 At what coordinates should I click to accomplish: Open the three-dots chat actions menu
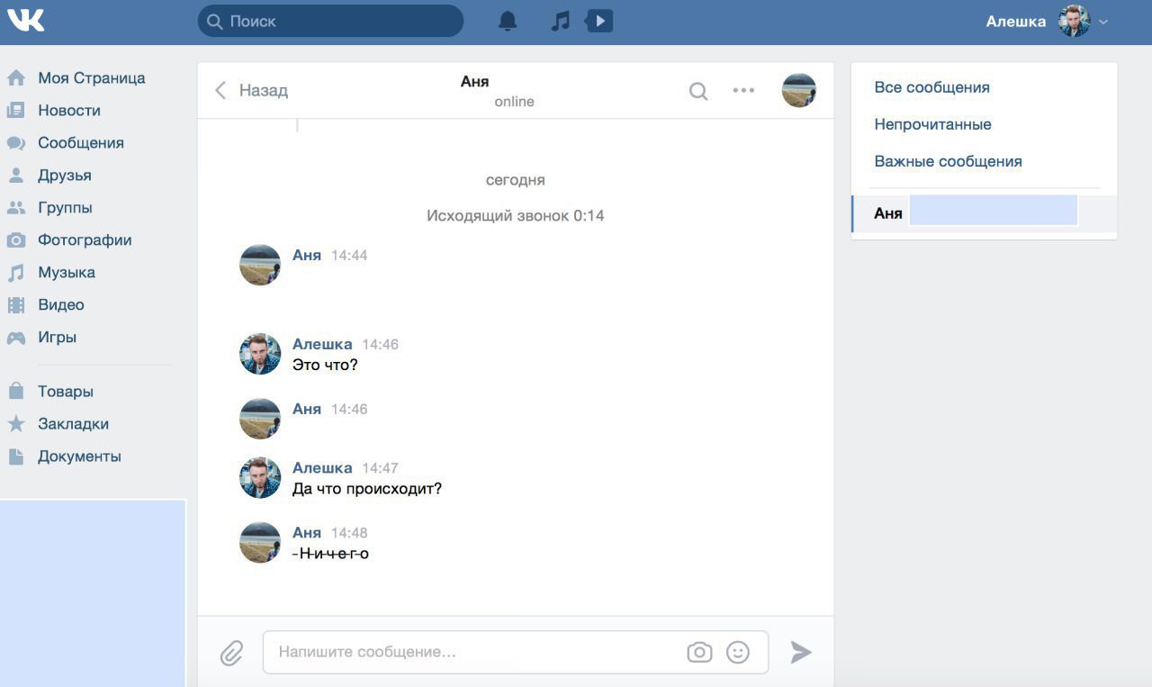tap(743, 90)
